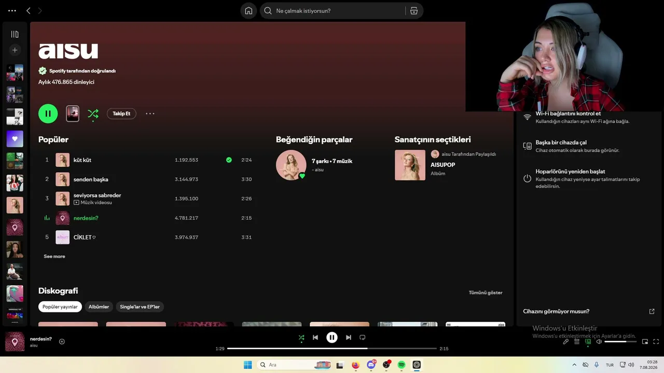Follow the artist with Takip Et
The height and width of the screenshot is (373, 664).
pos(121,113)
